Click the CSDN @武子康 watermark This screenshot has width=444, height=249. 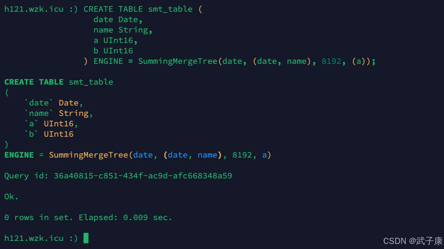coord(413,241)
